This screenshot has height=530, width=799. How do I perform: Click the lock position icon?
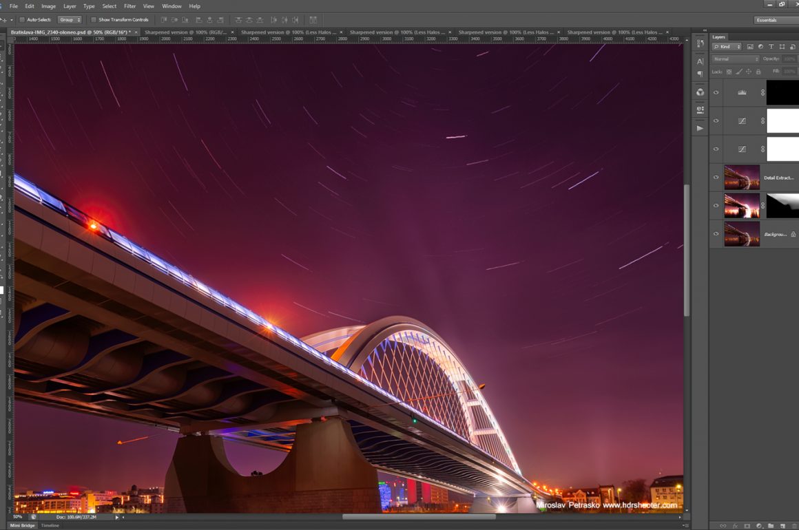pyautogui.click(x=749, y=72)
